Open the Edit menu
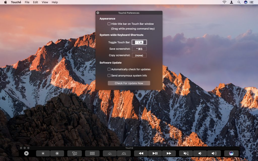Screen dimensions: 258x161 [x=35, y=2]
